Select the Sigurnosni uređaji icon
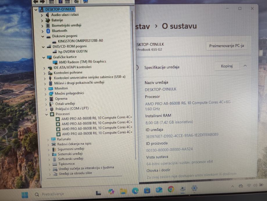Image resolution: width=267 pixels, height=201 pixels. click(54, 149)
